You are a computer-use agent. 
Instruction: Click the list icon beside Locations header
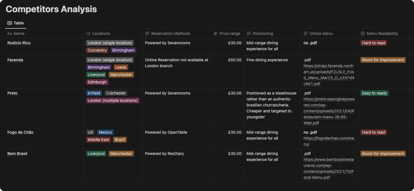[x=88, y=34]
